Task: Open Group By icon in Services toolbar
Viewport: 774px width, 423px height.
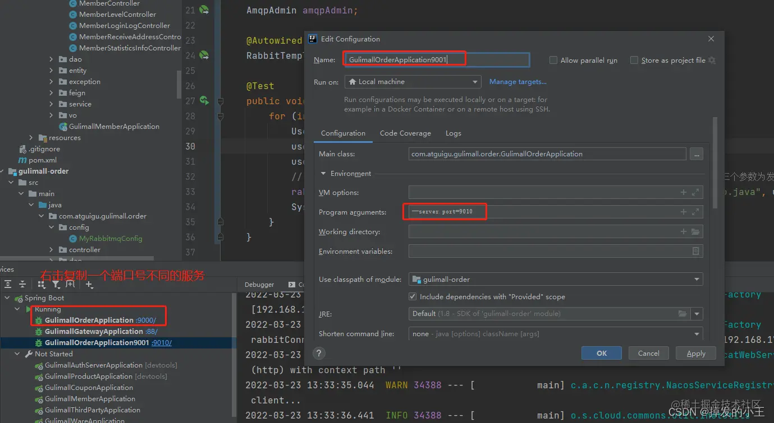Action: click(42, 285)
